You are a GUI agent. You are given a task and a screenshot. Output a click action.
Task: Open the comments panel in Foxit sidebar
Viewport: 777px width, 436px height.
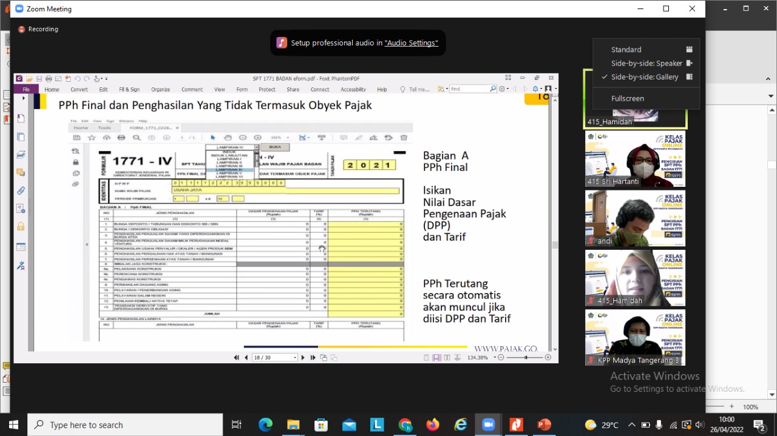pyautogui.click(x=21, y=172)
